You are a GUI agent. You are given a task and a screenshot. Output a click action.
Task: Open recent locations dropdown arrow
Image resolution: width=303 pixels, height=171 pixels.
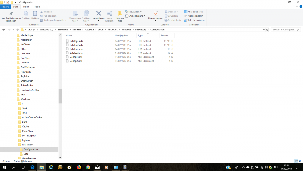pyautogui.click(x=14, y=30)
